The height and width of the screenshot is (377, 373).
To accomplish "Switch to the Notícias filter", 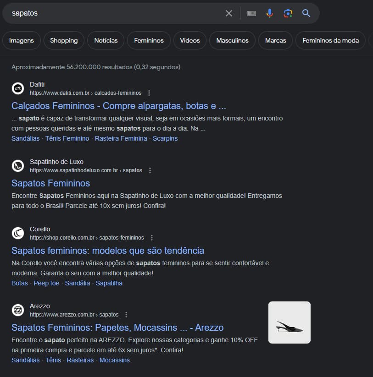I will coord(106,40).
